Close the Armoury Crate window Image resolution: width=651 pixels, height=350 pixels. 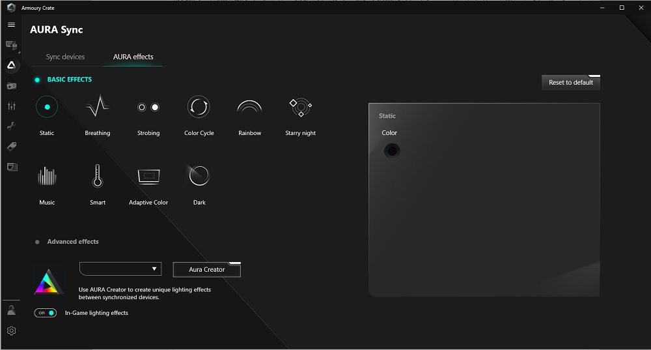[x=641, y=7]
